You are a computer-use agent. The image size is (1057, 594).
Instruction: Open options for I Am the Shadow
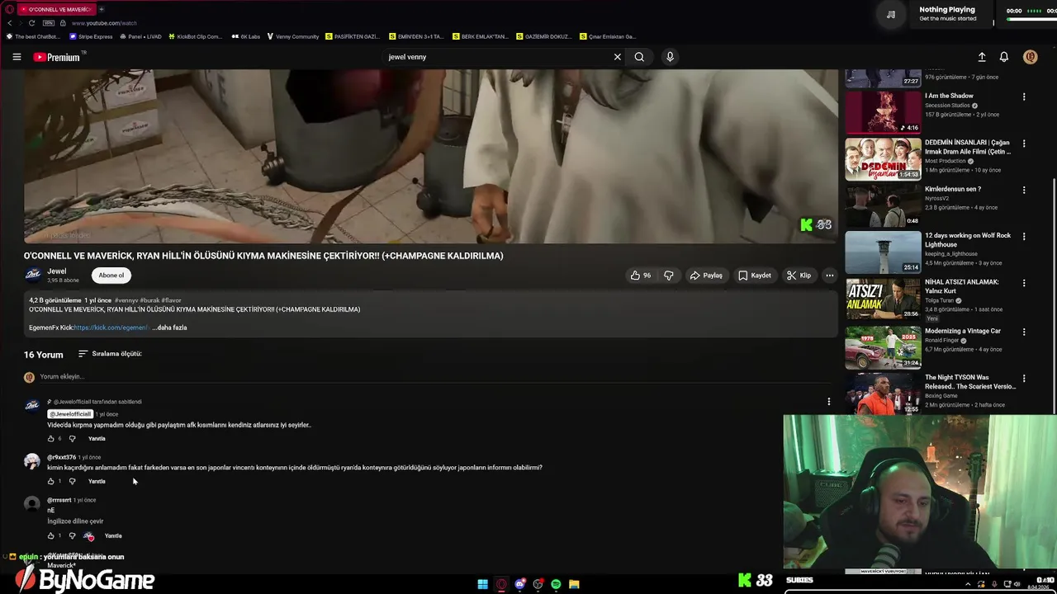click(x=1024, y=97)
